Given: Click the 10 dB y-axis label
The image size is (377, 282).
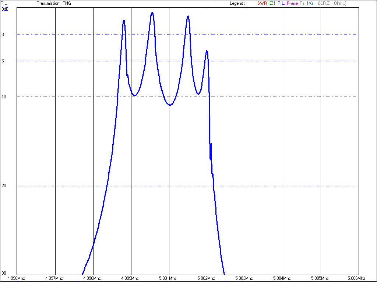Looking at the screenshot, I should click(3, 97).
